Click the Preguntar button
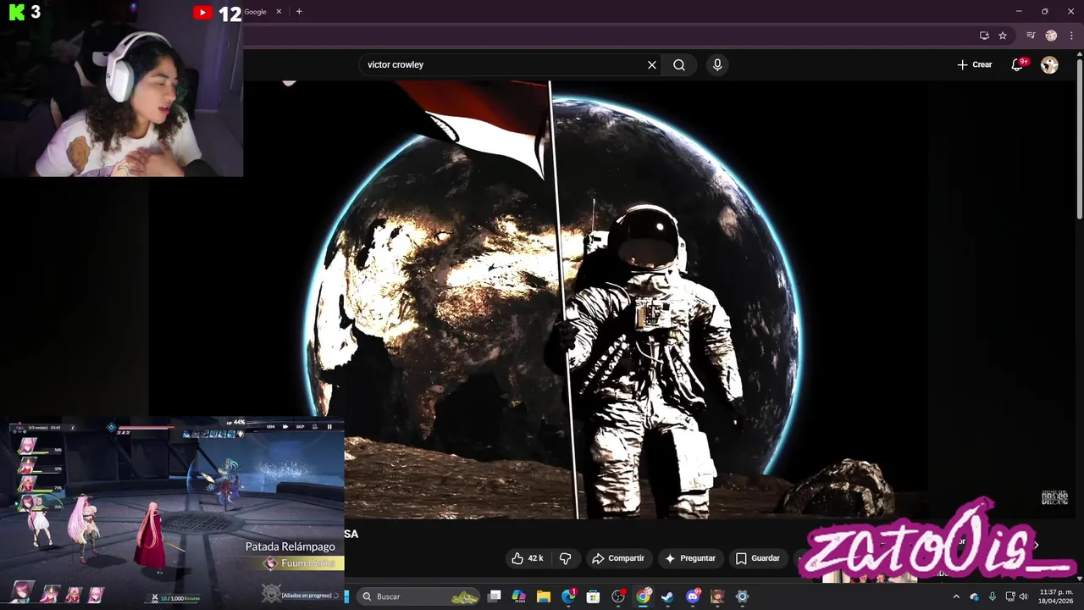This screenshot has height=610, width=1084. click(x=690, y=558)
